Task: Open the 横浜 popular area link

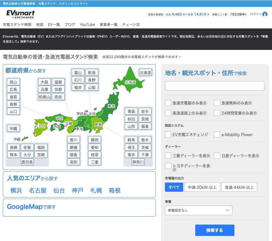Action: click(16, 190)
